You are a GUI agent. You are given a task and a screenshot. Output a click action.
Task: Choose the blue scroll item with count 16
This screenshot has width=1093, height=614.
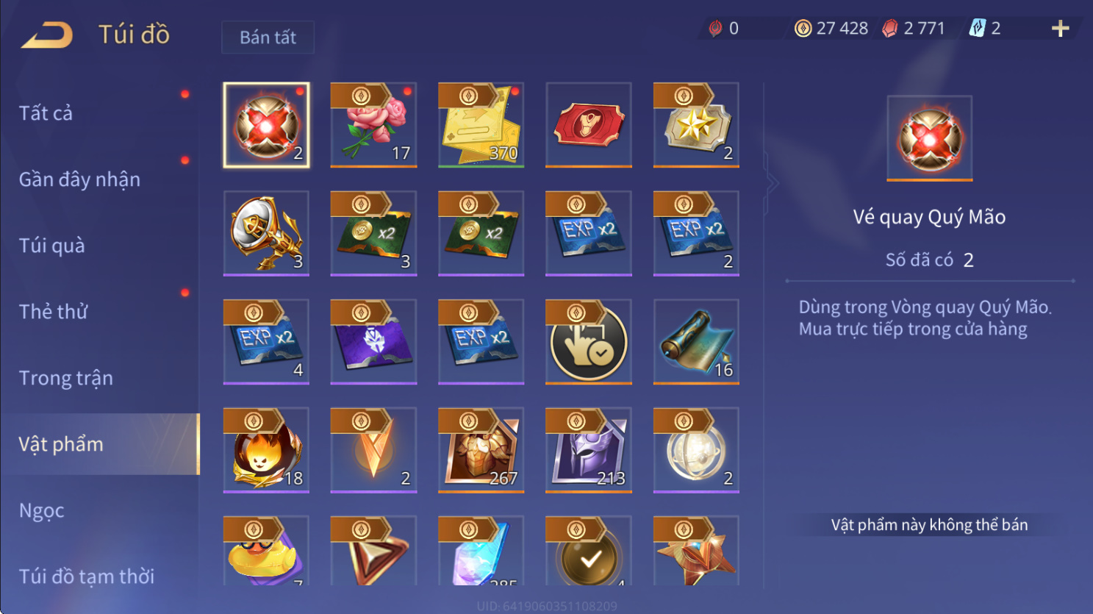pos(696,341)
